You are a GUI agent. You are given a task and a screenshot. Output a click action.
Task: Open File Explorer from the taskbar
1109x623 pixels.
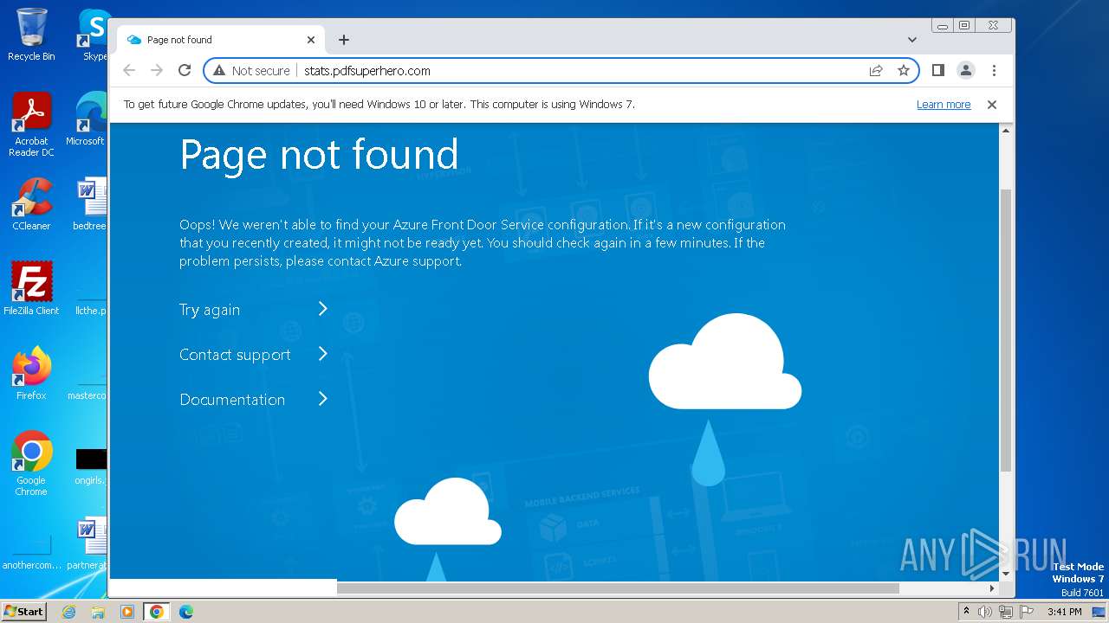(98, 612)
